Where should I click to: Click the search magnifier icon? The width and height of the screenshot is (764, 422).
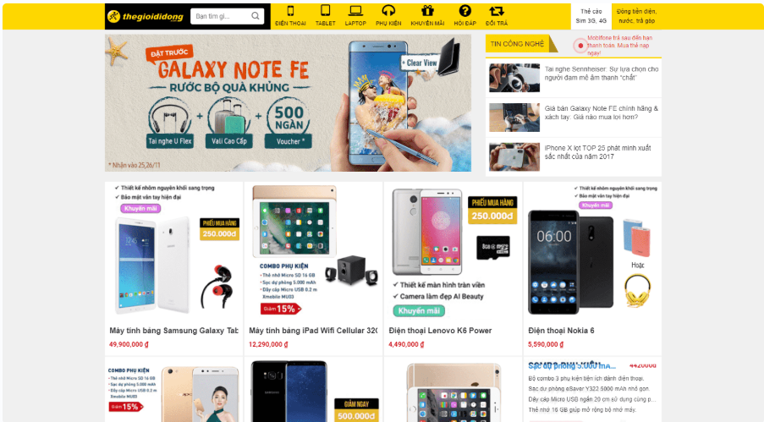tap(256, 16)
